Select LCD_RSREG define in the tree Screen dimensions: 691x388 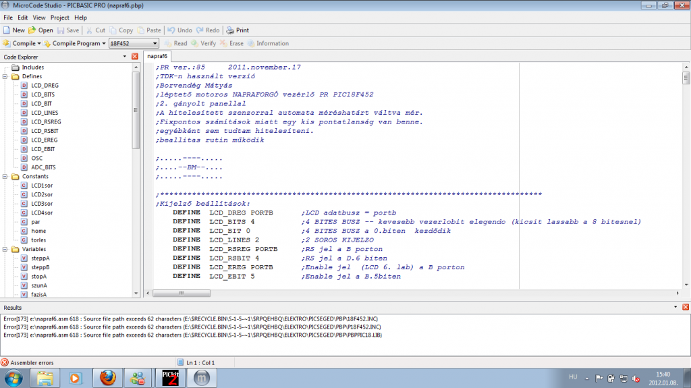point(41,121)
